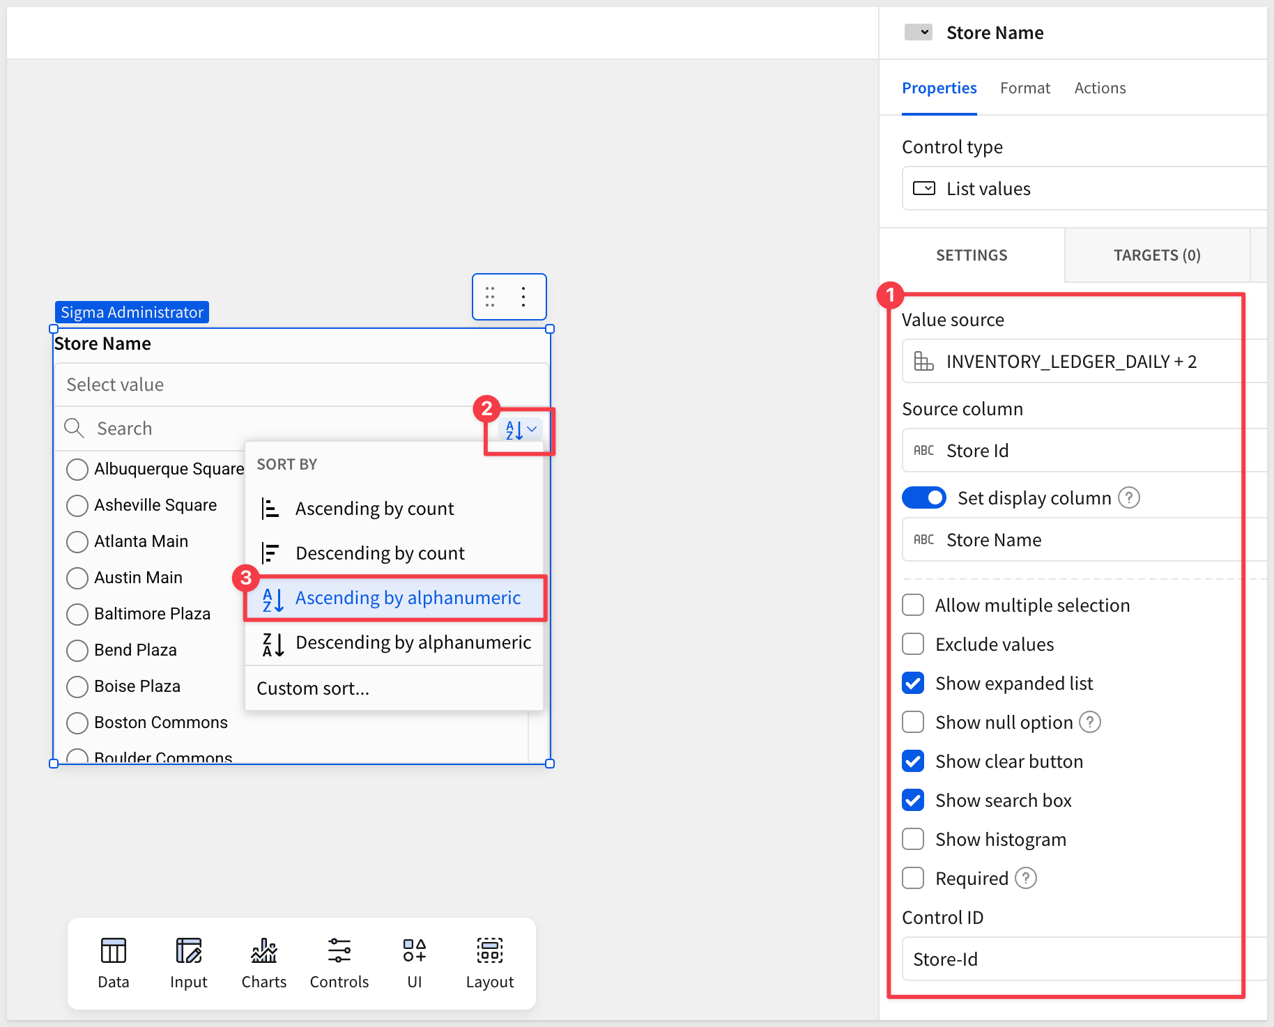
Task: Click the three-dot more options icon
Action: pyautogui.click(x=523, y=297)
